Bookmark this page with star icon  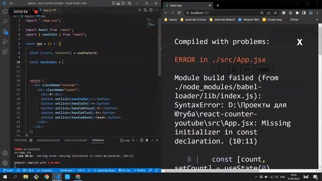click(x=275, y=13)
